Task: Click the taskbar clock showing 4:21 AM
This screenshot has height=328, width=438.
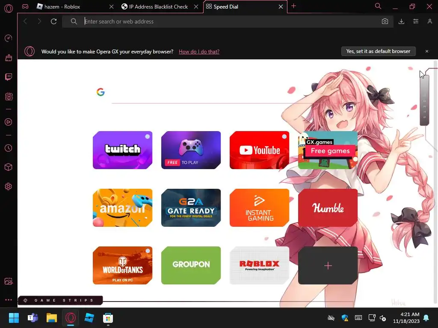Action: [406, 318]
